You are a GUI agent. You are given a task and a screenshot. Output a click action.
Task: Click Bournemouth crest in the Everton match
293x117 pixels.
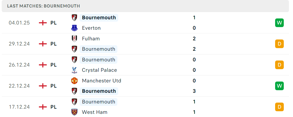[x=74, y=18]
